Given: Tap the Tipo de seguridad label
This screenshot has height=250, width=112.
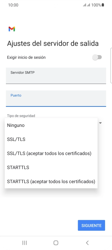Looking at the screenshot, I should 21,116.
